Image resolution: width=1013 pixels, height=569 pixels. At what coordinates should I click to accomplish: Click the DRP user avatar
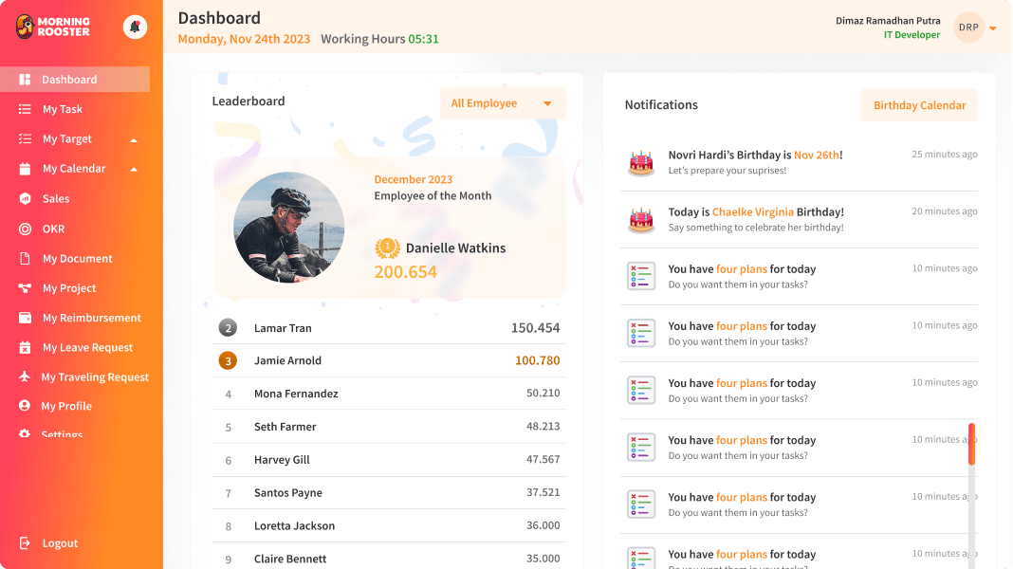pos(968,28)
